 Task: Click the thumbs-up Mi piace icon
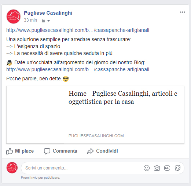10,151
